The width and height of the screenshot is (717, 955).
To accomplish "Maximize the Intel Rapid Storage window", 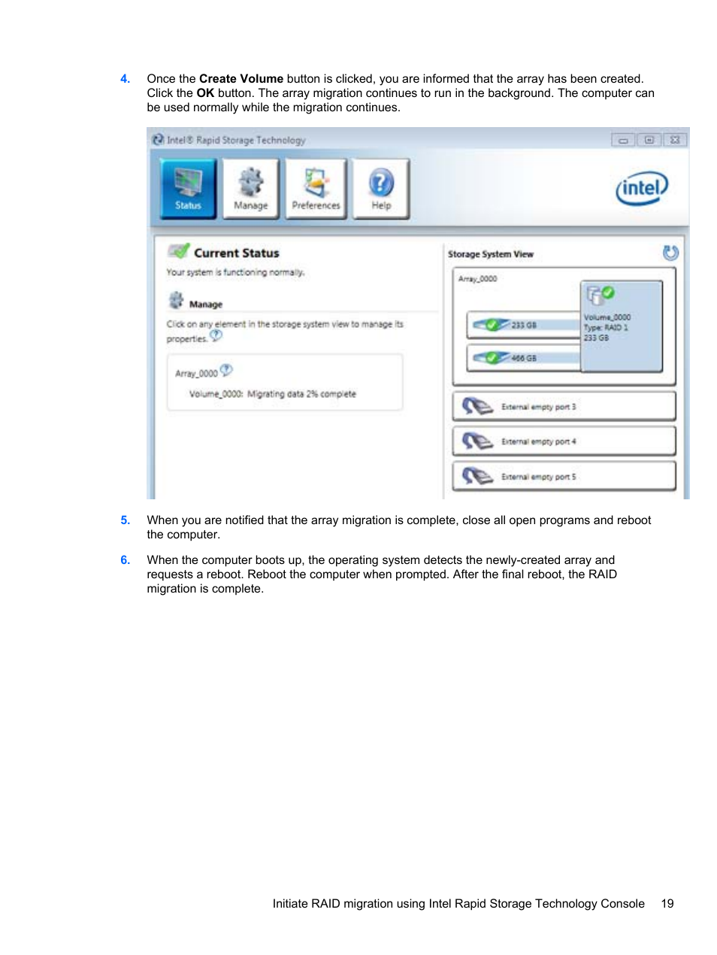I will [x=649, y=140].
